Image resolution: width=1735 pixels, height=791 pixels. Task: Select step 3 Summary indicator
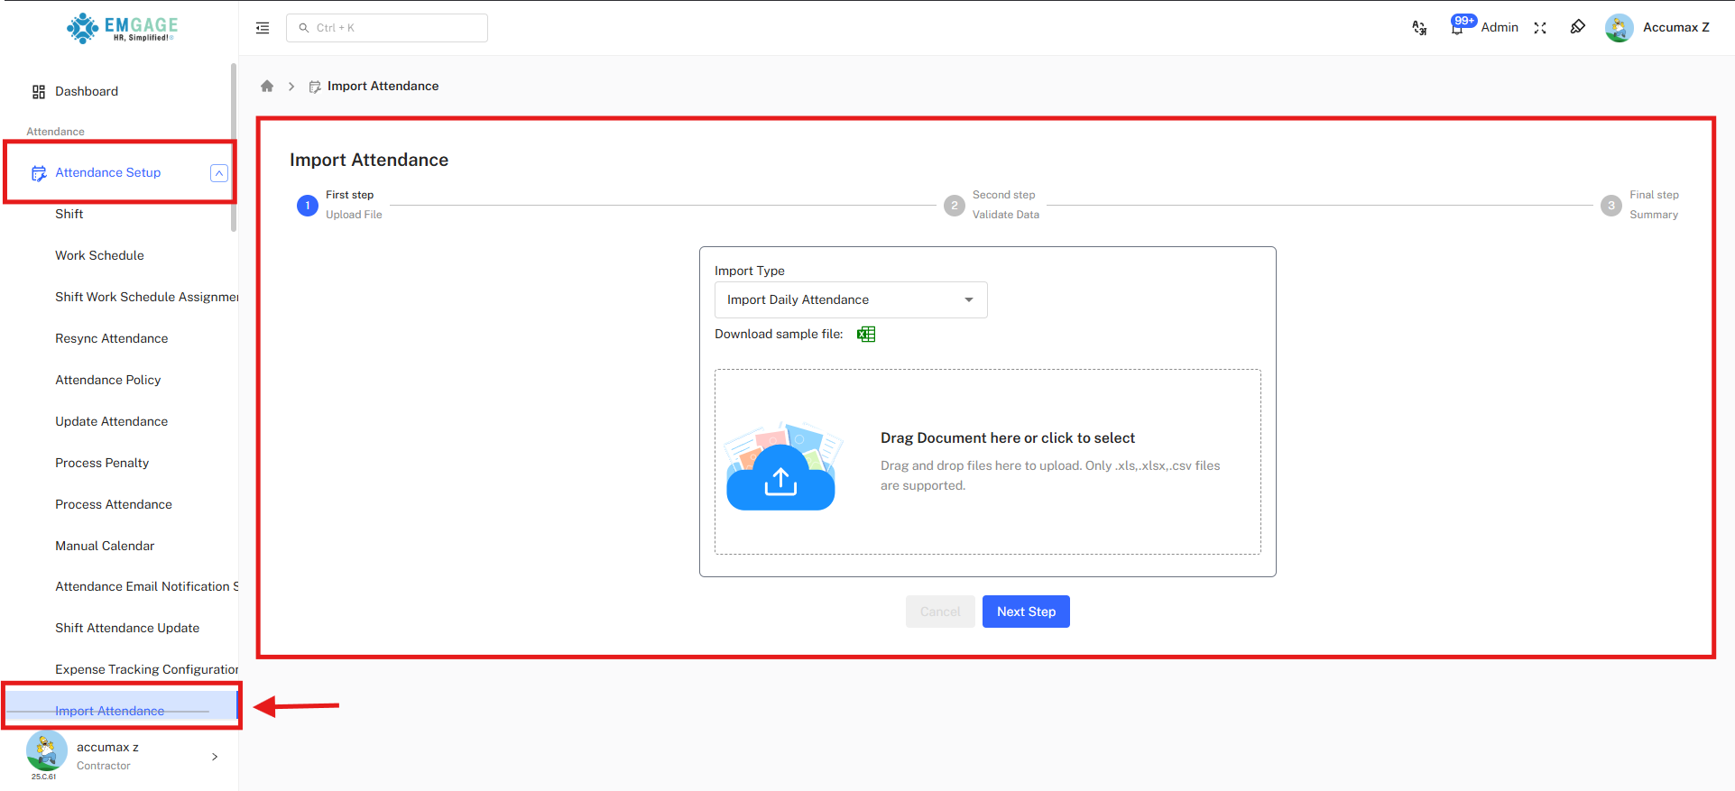(x=1611, y=206)
